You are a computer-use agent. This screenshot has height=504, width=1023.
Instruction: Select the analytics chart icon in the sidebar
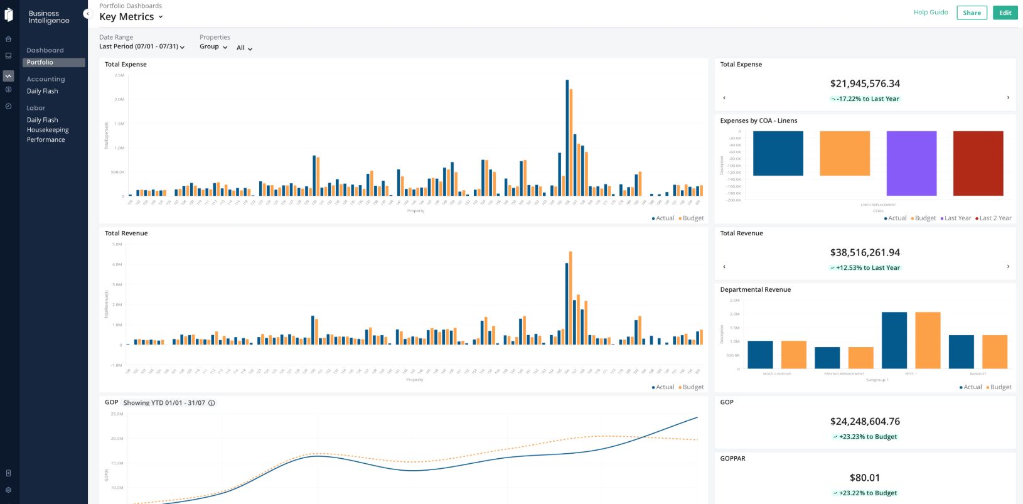click(x=8, y=76)
